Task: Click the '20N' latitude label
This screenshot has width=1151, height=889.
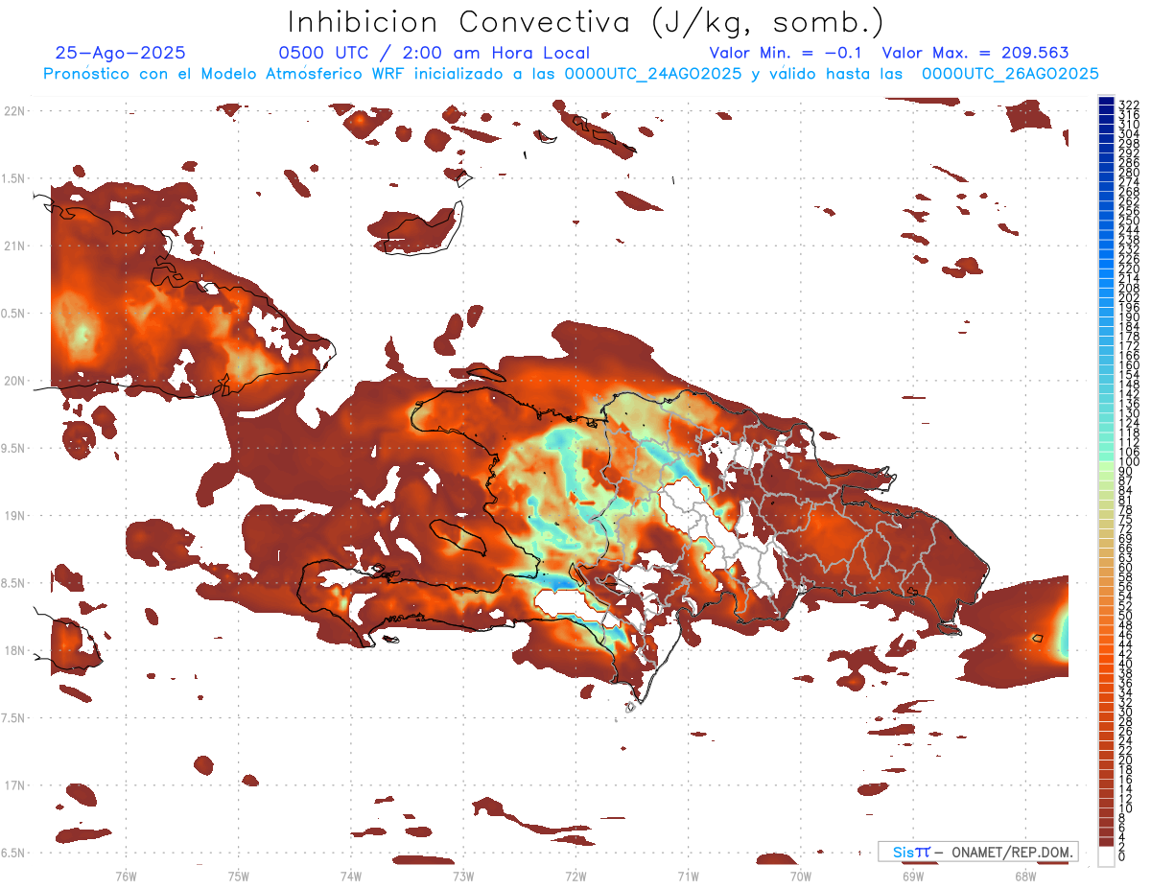Action: [13, 381]
